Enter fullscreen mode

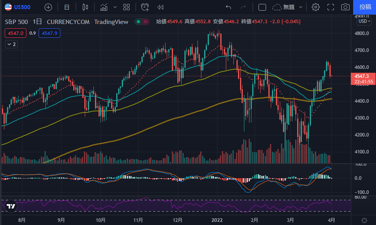point(331,7)
